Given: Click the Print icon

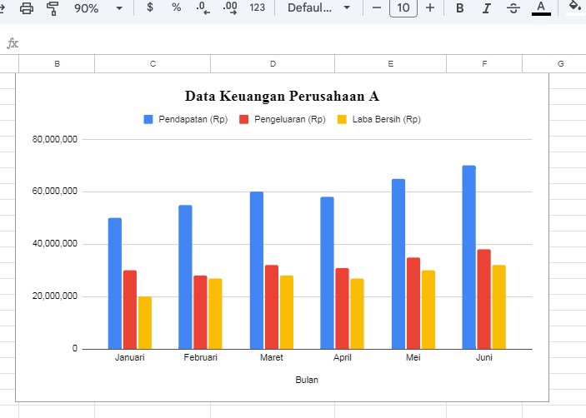Looking at the screenshot, I should 27,7.
